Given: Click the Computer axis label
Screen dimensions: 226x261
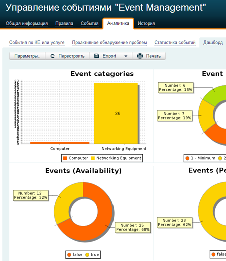Looking at the screenshot, I should [x=60, y=149].
